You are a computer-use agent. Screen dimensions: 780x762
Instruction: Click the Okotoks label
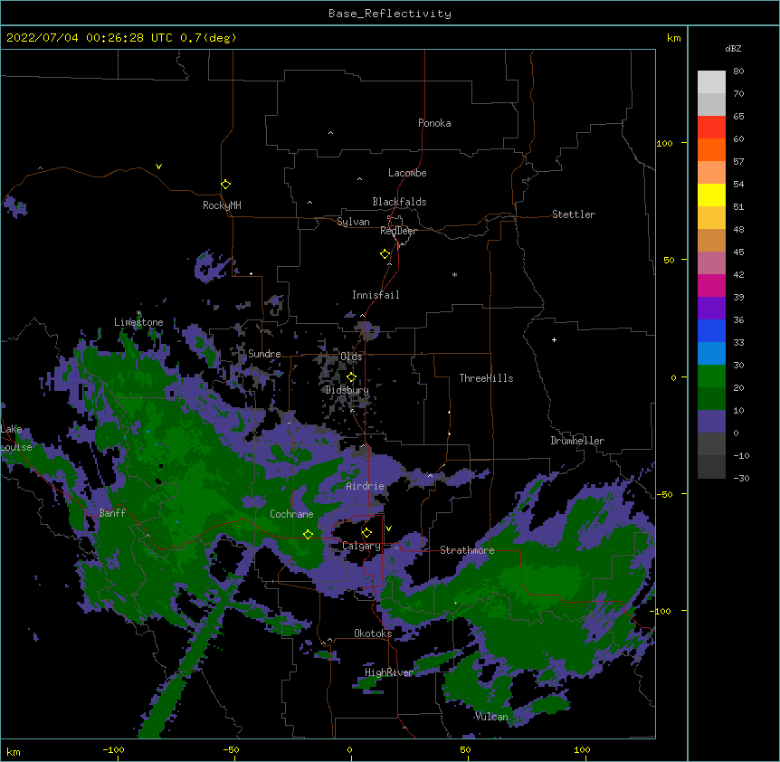click(373, 633)
